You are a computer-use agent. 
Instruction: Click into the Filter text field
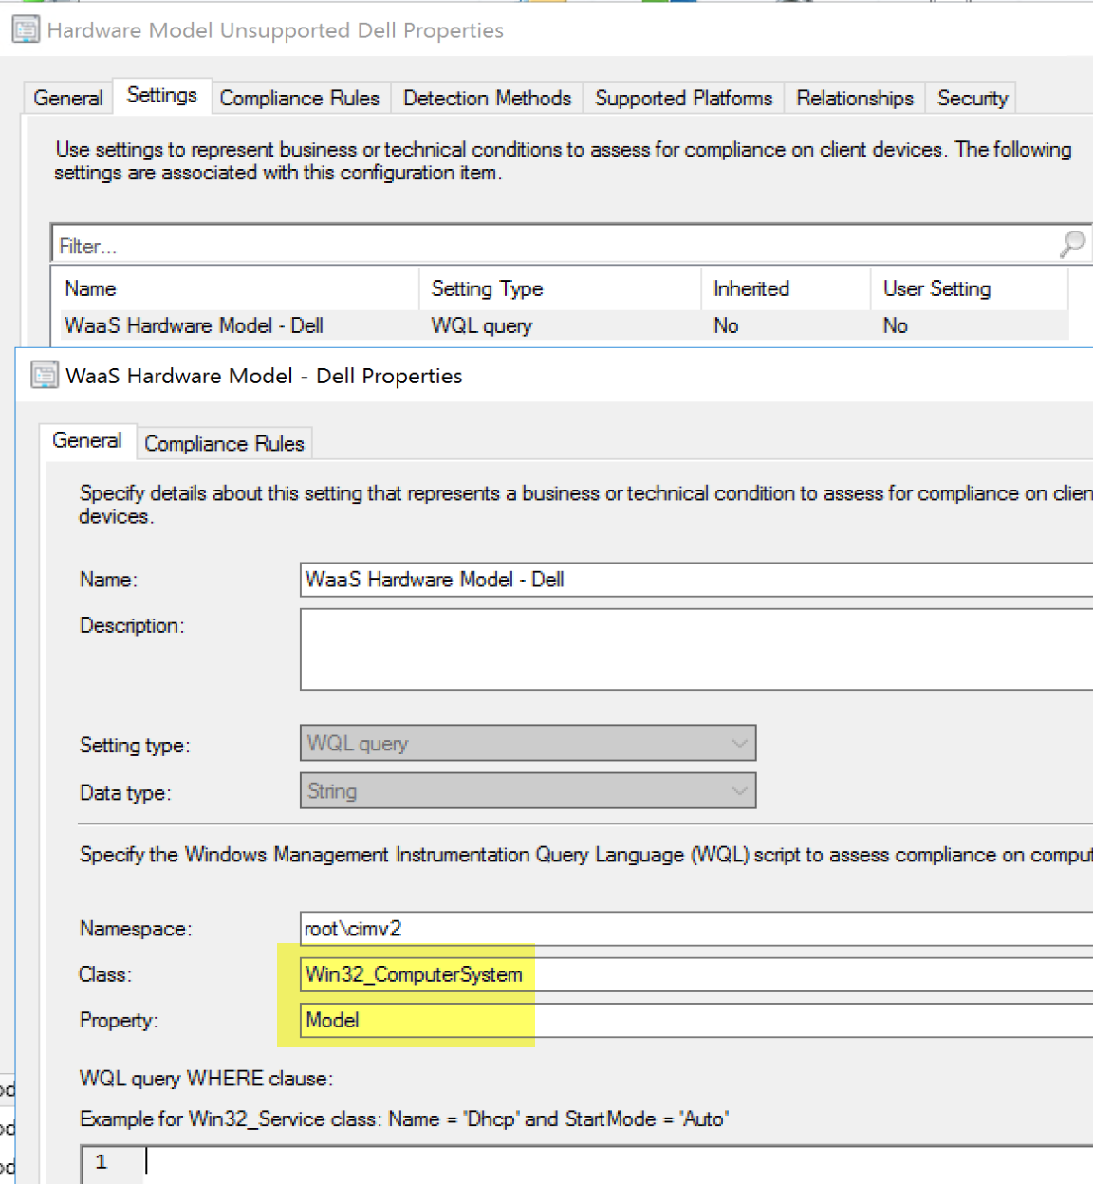[x=550, y=247]
